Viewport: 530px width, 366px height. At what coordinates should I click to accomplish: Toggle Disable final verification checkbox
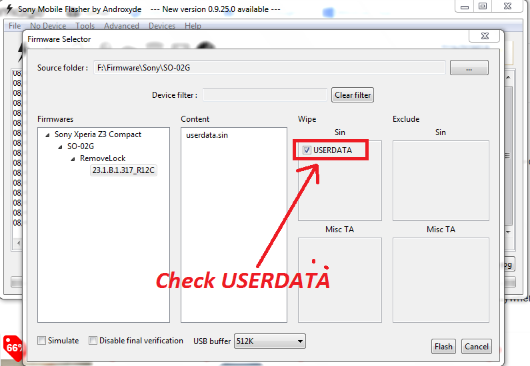[x=93, y=340]
